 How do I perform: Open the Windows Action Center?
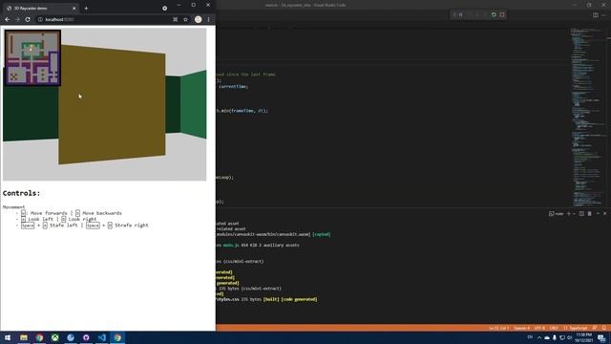pos(601,337)
